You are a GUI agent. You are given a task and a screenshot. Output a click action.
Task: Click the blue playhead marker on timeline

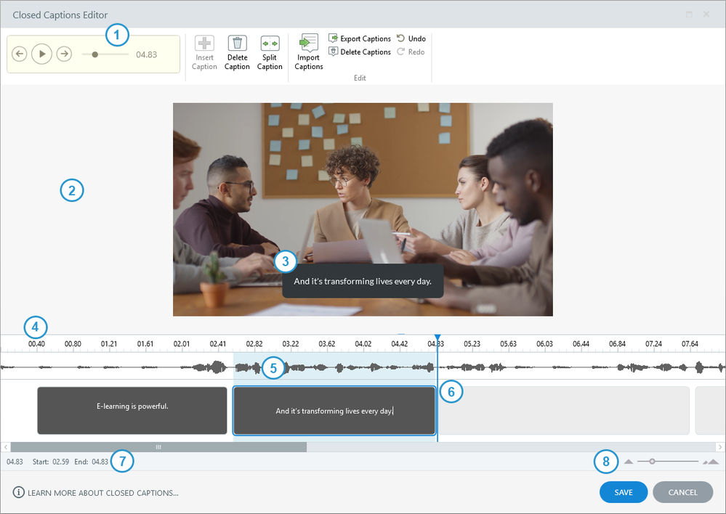437,340
